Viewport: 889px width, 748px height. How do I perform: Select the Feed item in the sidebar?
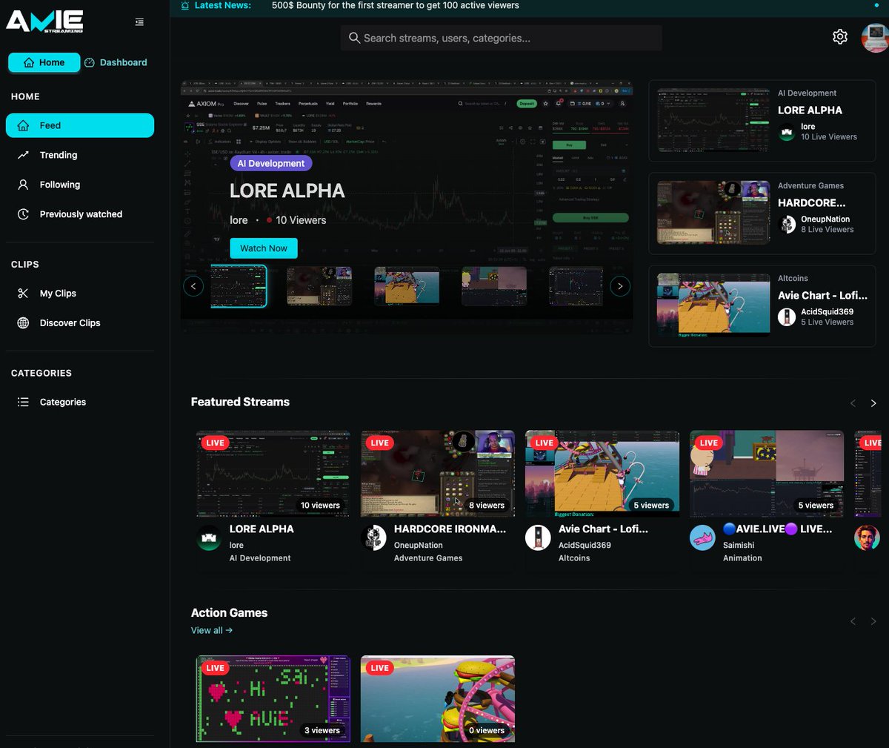pos(49,125)
